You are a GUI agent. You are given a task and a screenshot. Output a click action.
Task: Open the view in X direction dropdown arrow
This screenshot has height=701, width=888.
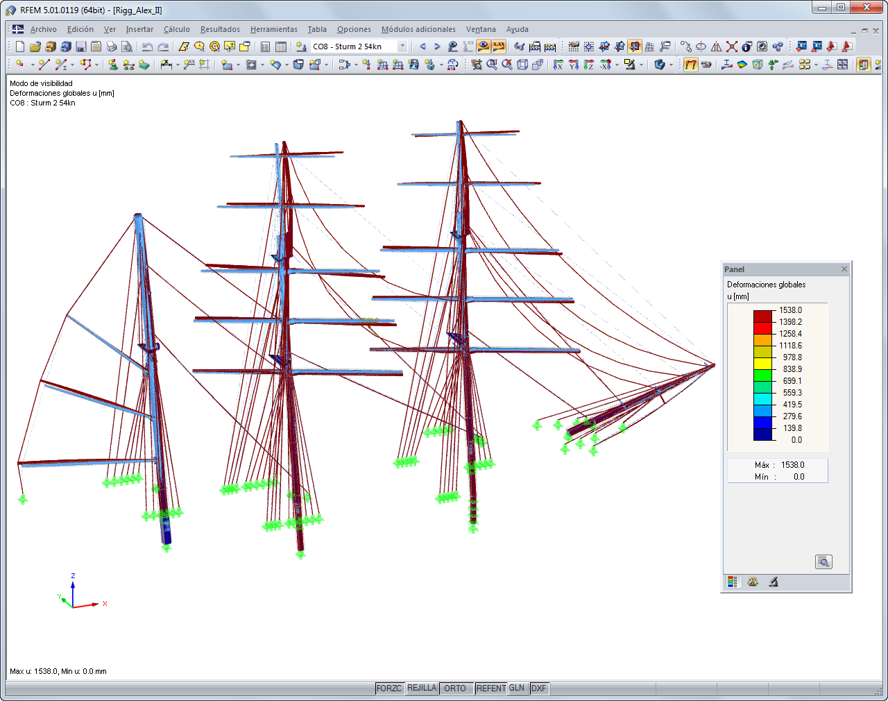pyautogui.click(x=616, y=64)
